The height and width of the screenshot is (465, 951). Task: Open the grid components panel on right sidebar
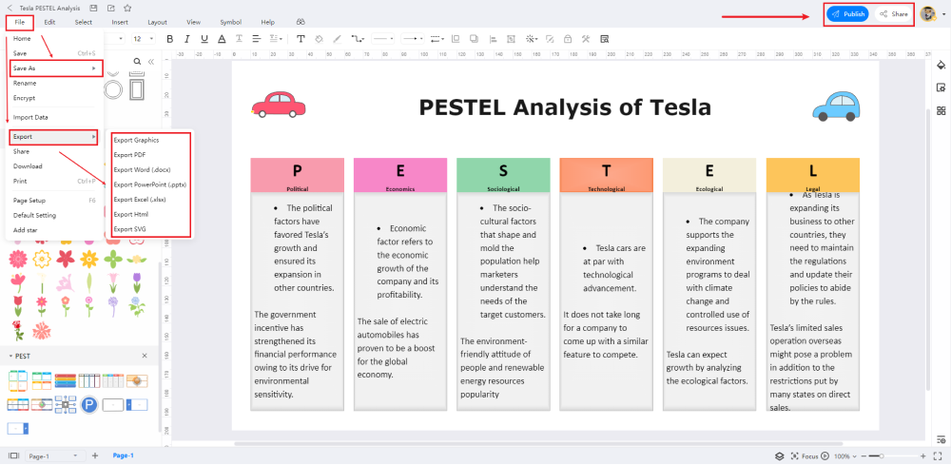941,110
